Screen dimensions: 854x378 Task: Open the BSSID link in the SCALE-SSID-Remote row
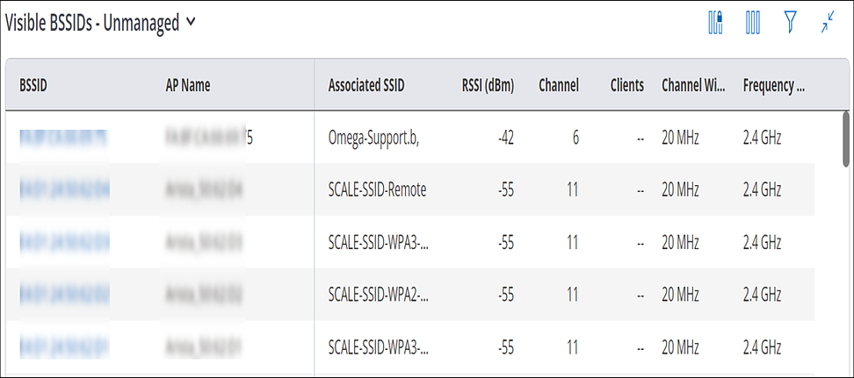tap(64, 189)
